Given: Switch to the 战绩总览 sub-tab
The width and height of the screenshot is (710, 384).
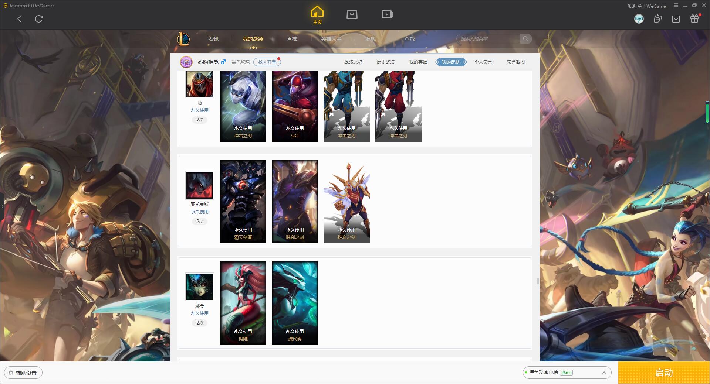Looking at the screenshot, I should click(353, 62).
